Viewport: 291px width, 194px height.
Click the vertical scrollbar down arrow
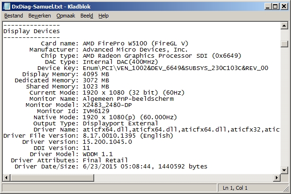tap(284, 170)
